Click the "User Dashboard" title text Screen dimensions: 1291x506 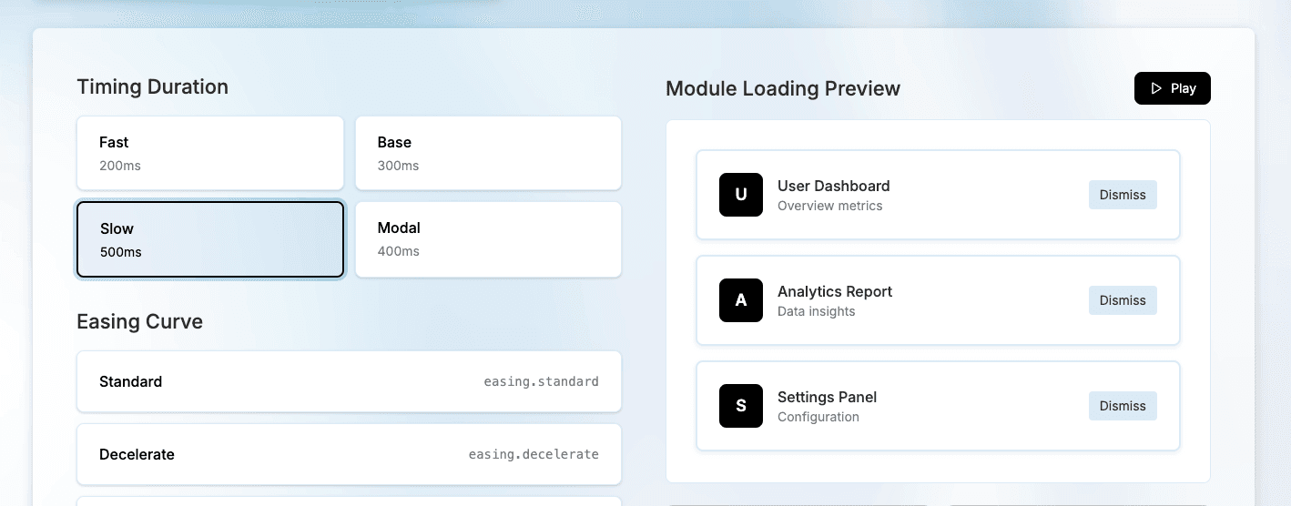tap(834, 186)
